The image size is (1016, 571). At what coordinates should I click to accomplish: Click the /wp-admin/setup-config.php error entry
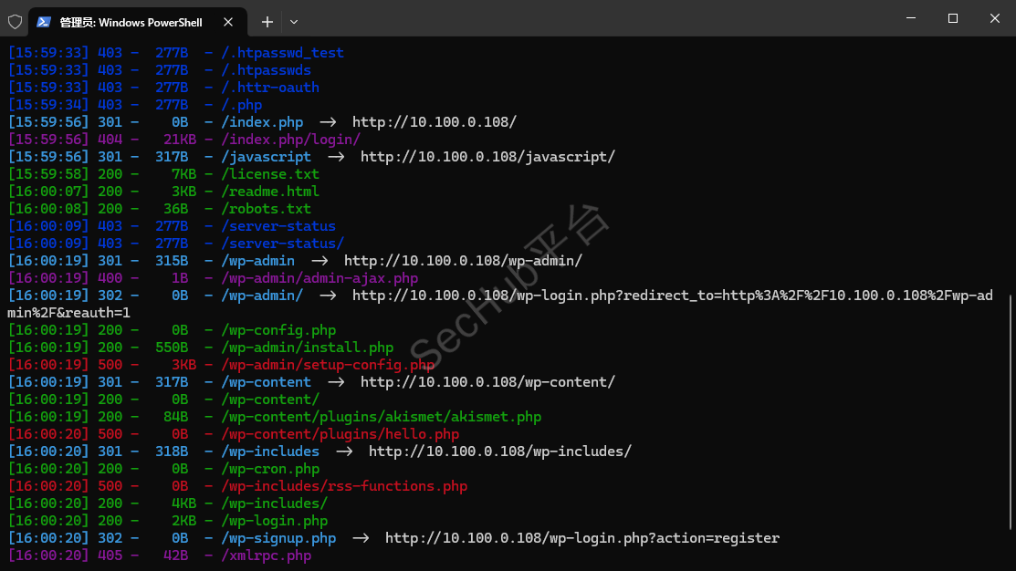click(328, 365)
